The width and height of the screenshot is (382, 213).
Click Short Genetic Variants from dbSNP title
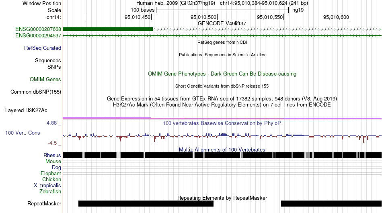click(222, 86)
